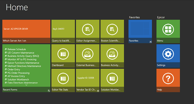
Task: Expand the Vendor Tax ID tile arrow
Action: (x=98, y=91)
